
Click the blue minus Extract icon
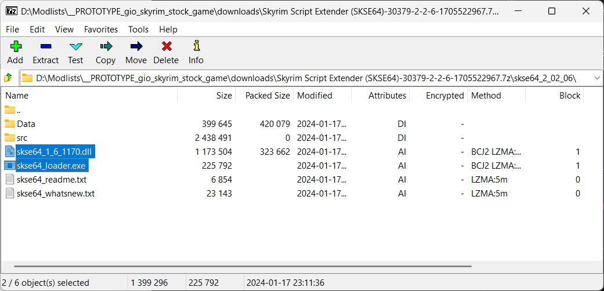pyautogui.click(x=45, y=46)
